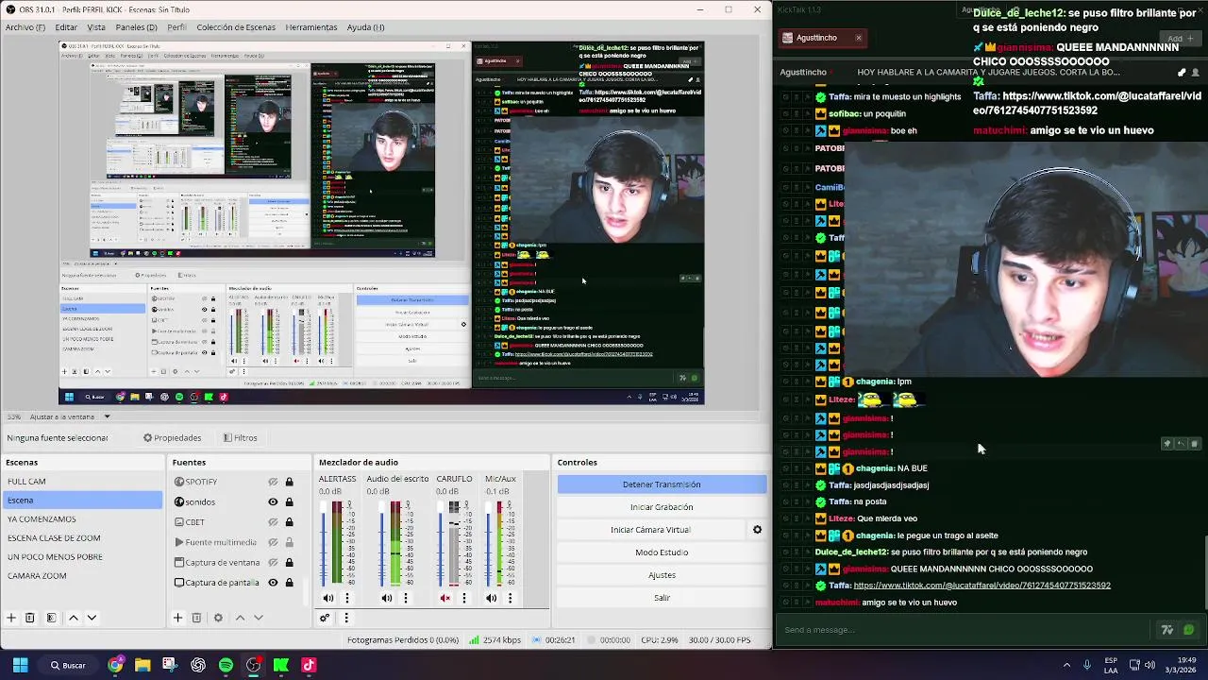Lock toggle for CBET source

tap(290, 522)
